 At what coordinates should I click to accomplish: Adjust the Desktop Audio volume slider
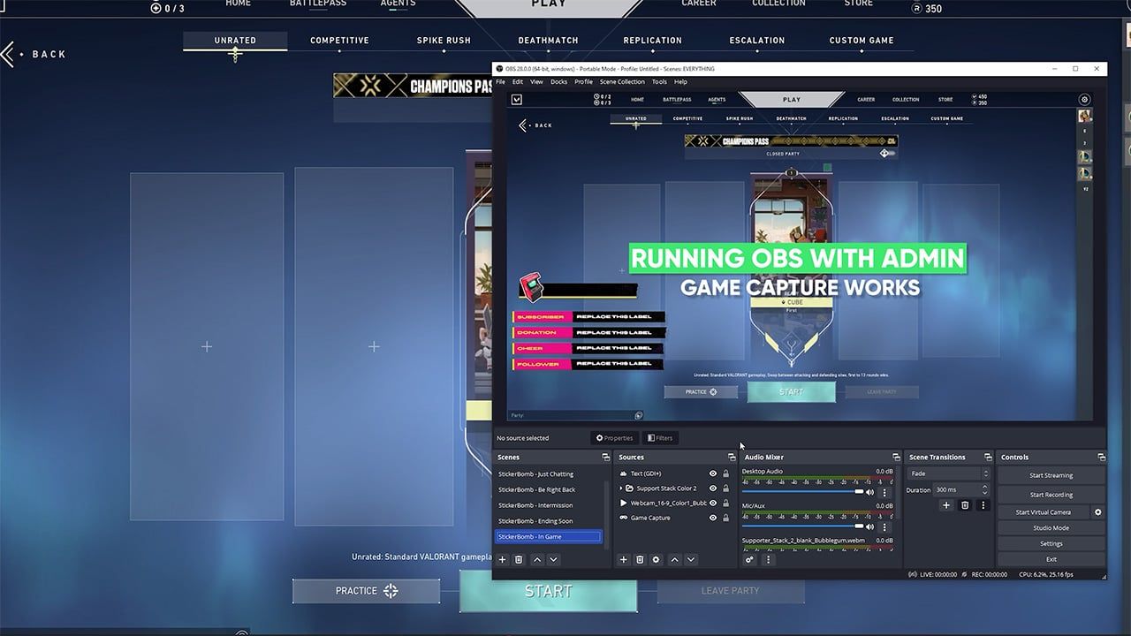click(802, 492)
